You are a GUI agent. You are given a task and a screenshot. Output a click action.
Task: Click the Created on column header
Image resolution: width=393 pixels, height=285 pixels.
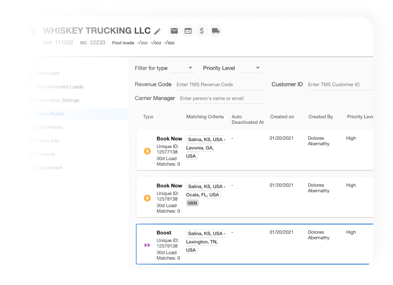pyautogui.click(x=282, y=117)
